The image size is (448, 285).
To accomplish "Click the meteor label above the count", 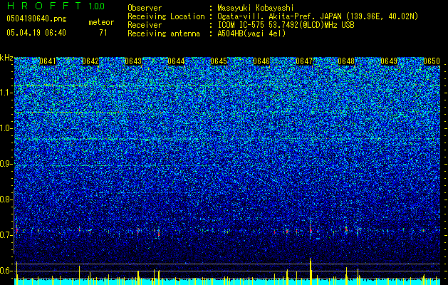I will (x=101, y=22).
